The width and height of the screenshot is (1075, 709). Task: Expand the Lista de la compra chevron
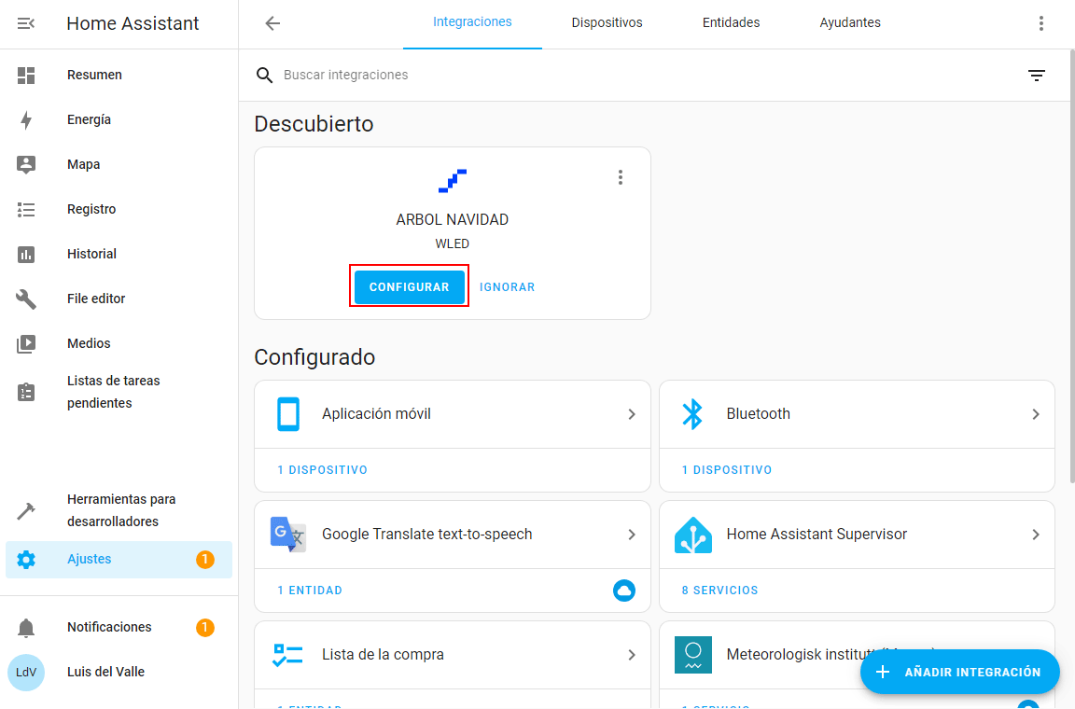pos(632,655)
